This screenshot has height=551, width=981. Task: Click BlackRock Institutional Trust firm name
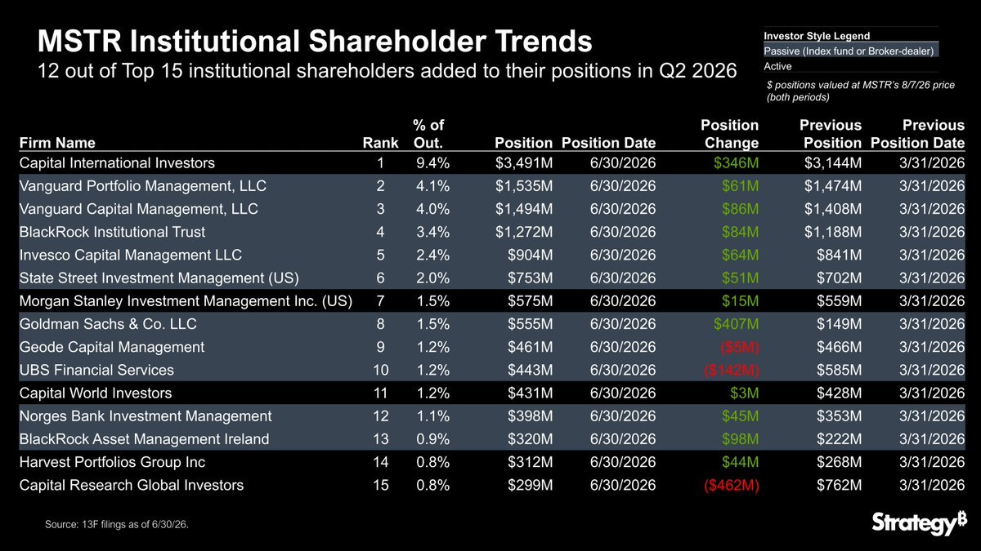point(112,232)
